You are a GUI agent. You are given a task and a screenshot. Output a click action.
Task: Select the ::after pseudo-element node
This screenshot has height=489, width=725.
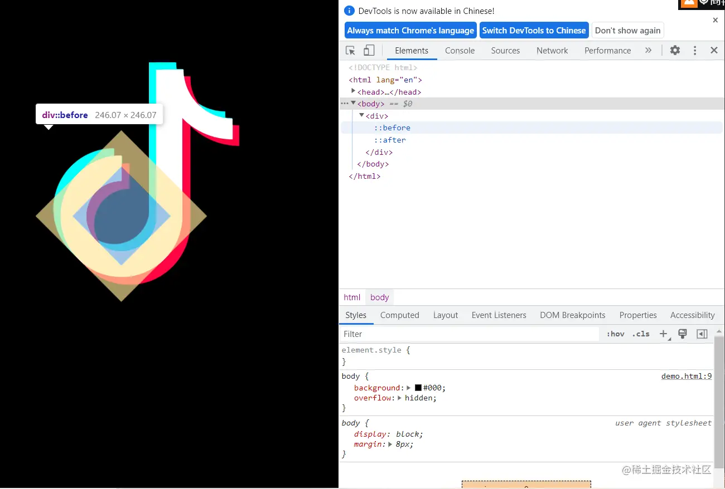(390, 140)
